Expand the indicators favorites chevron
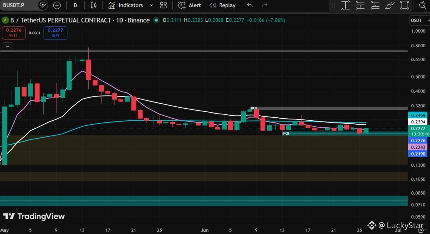 click(x=151, y=5)
